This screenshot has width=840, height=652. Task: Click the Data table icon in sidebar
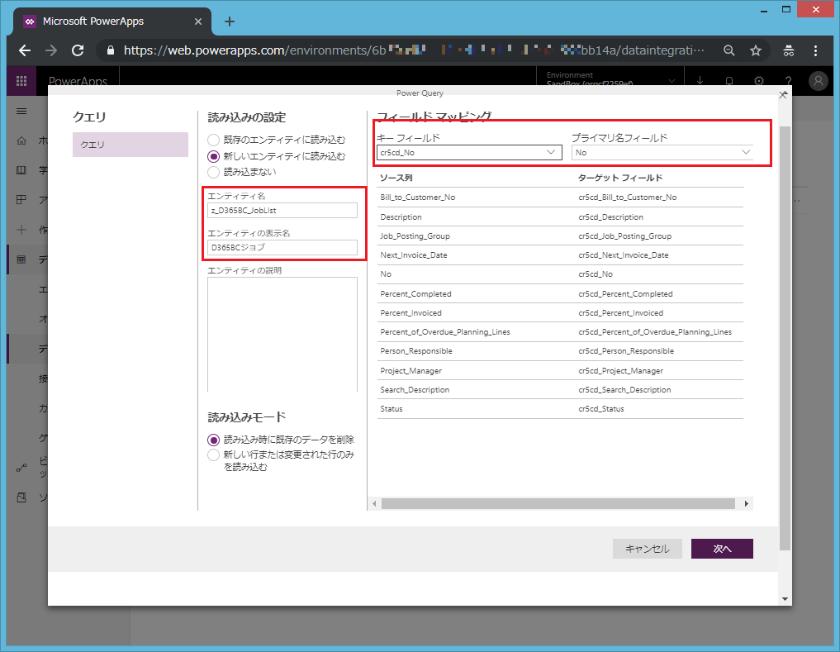click(x=21, y=259)
